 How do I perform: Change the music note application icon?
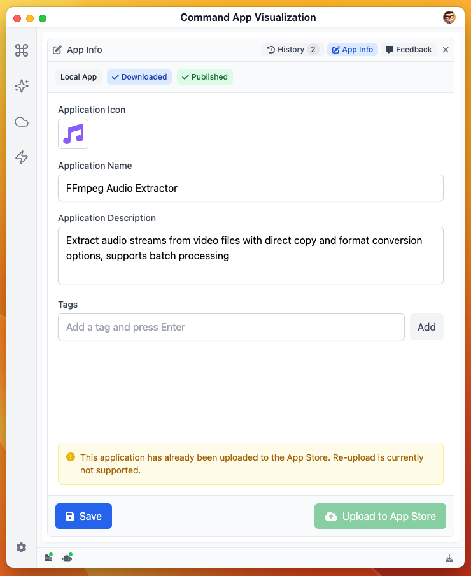click(73, 134)
